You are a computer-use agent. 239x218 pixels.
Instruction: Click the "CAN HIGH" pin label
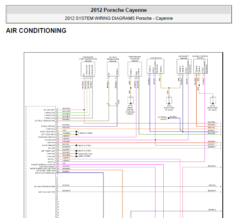click(51, 154)
